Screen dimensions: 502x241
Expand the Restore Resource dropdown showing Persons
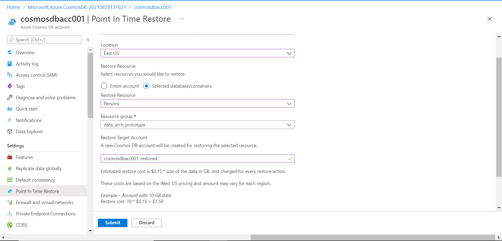[198, 104]
